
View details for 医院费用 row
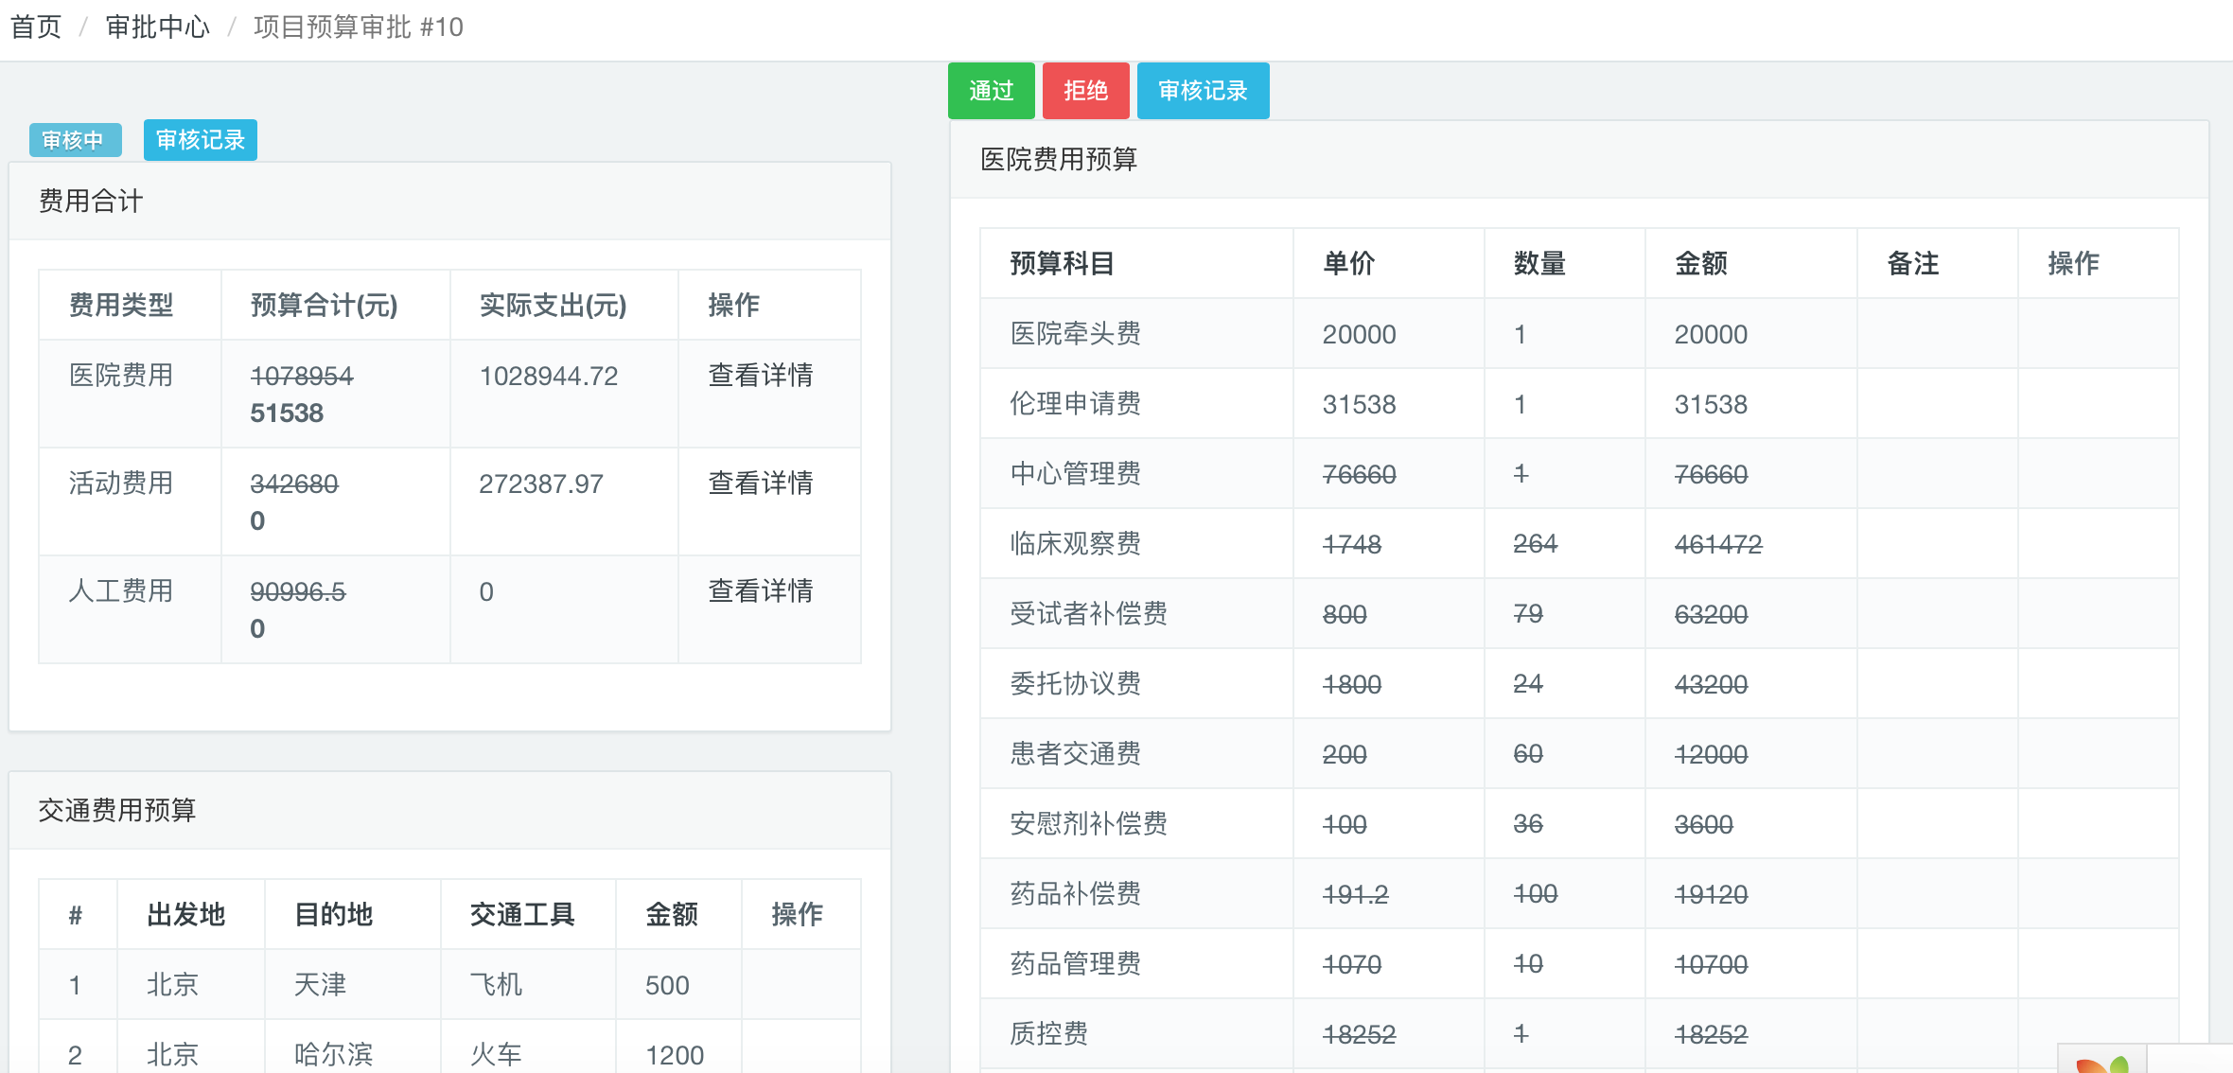761,376
